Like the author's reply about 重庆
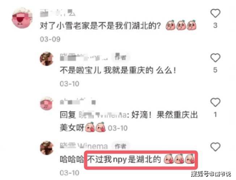Image resolution: width=236 pixels, height=180 pixels. click(215, 58)
